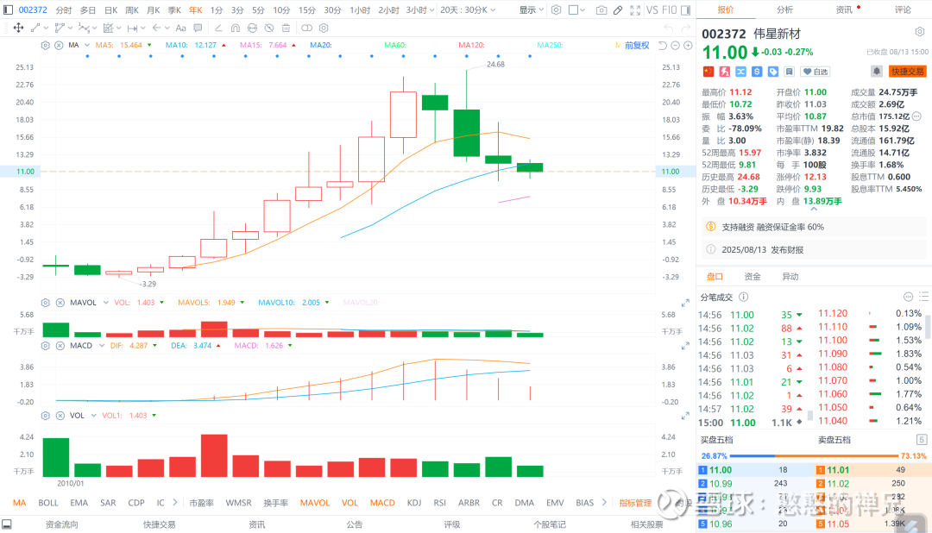
Task: Delete drawings with the trash icon
Action: tap(286, 28)
